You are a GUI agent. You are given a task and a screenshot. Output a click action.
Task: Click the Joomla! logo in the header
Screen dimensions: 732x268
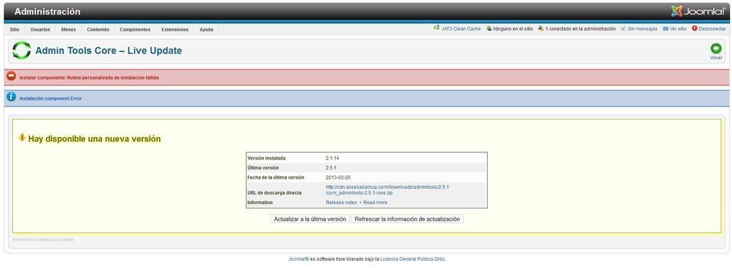[698, 11]
